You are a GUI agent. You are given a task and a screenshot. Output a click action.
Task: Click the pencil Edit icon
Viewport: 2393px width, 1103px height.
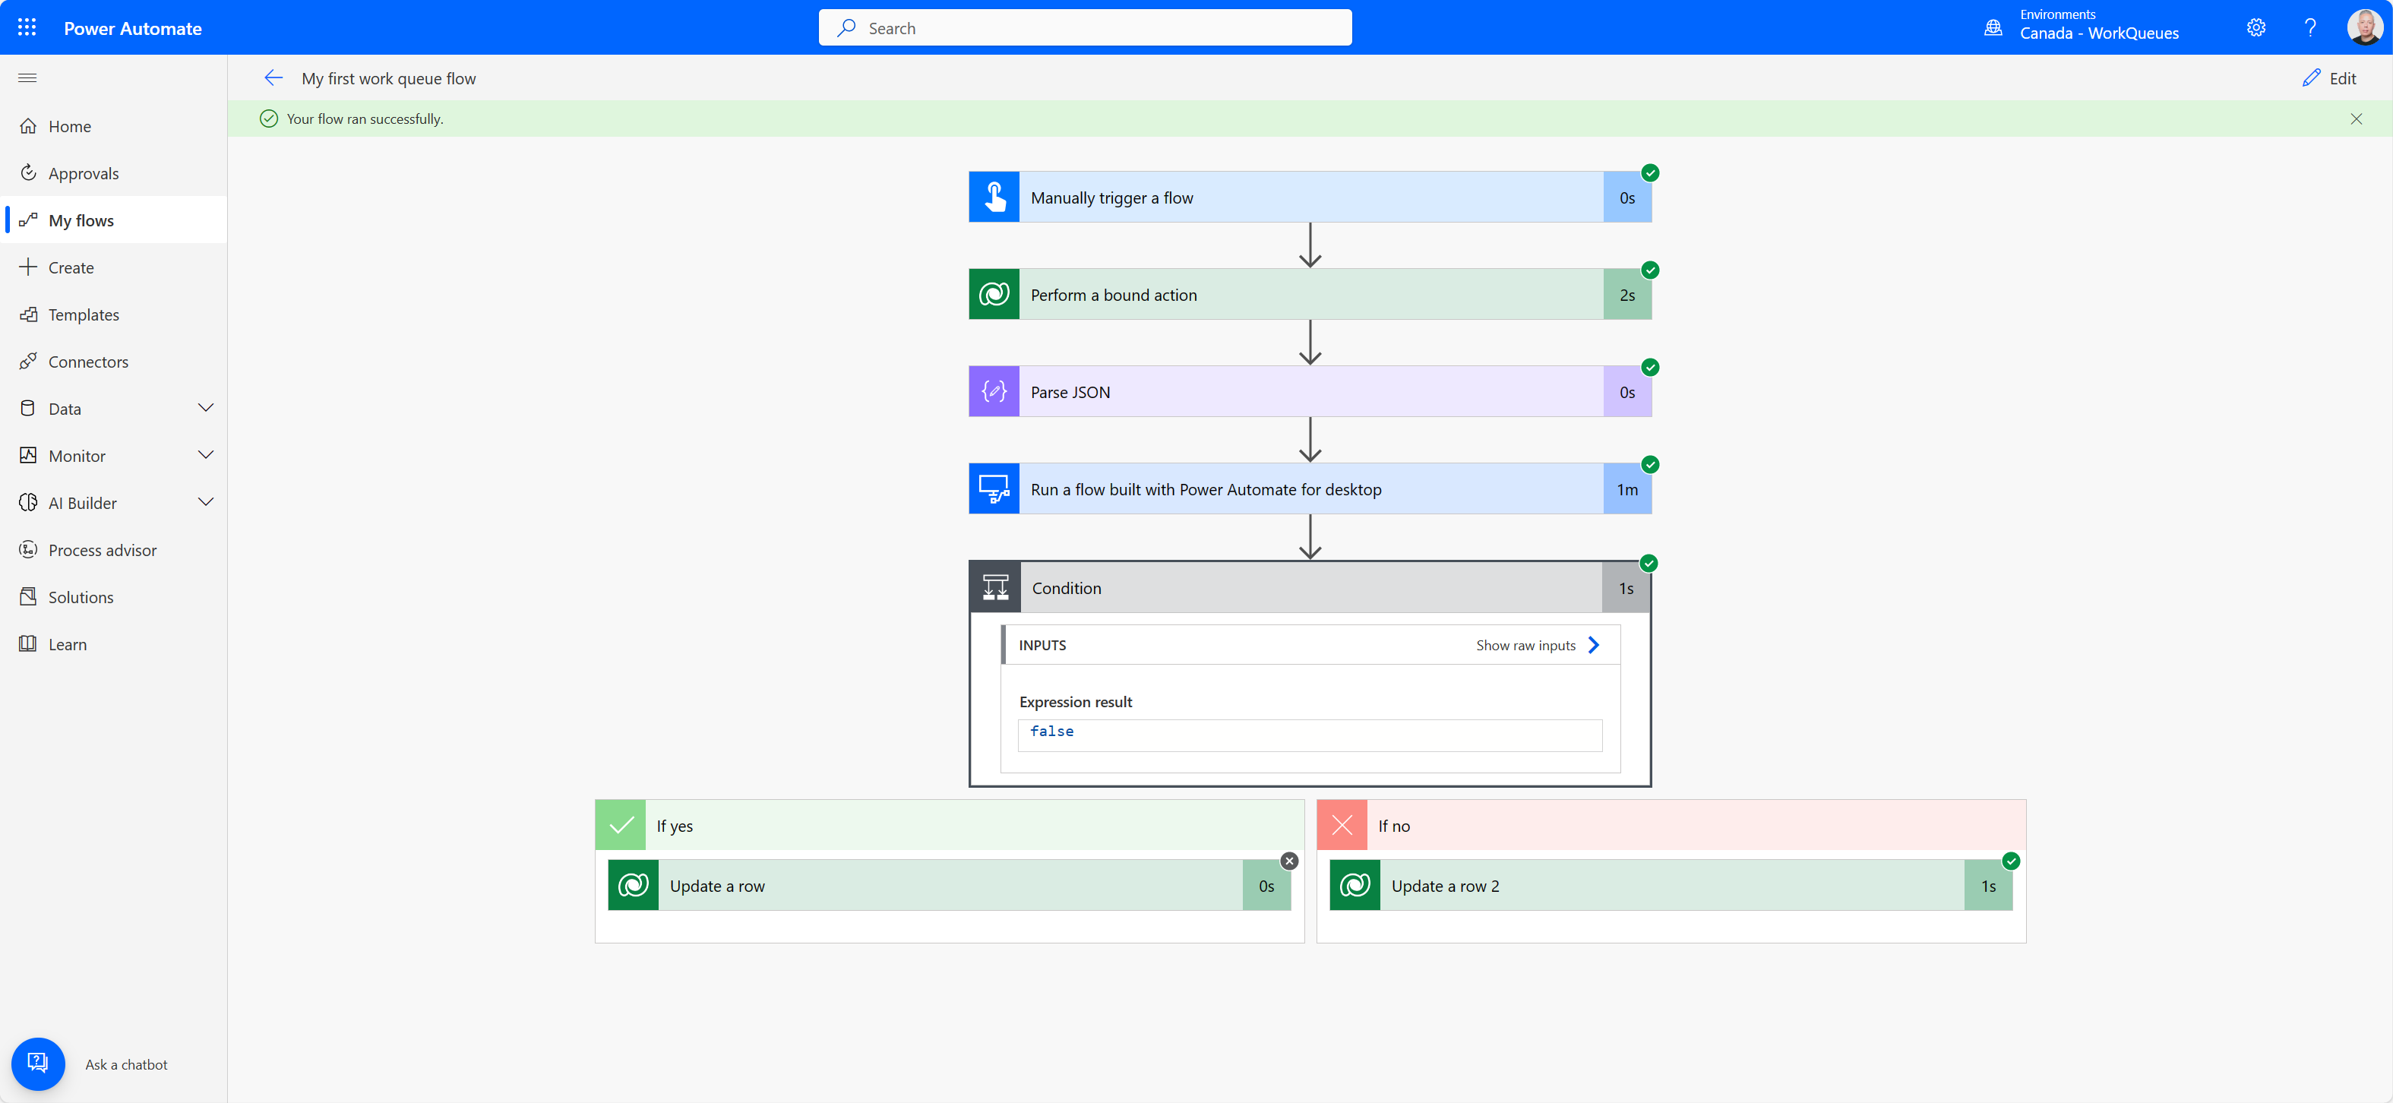click(2311, 78)
